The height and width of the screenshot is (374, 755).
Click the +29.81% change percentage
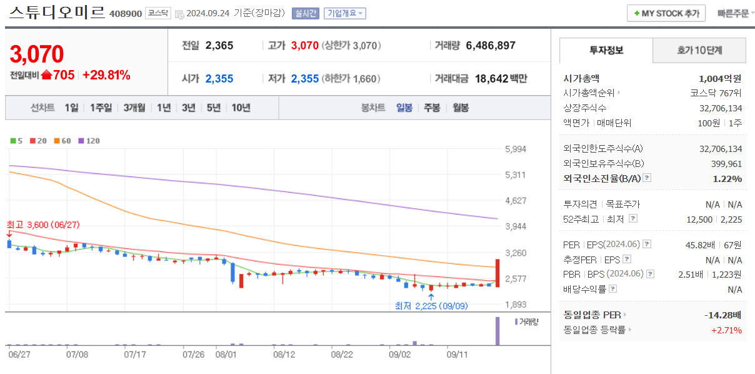(x=106, y=76)
